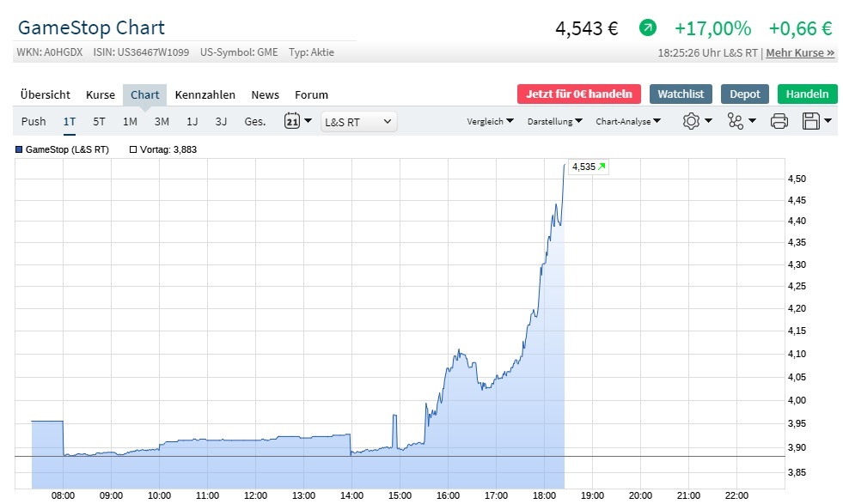
Task: Follow the Mehr Kurse link
Action: coord(800,52)
